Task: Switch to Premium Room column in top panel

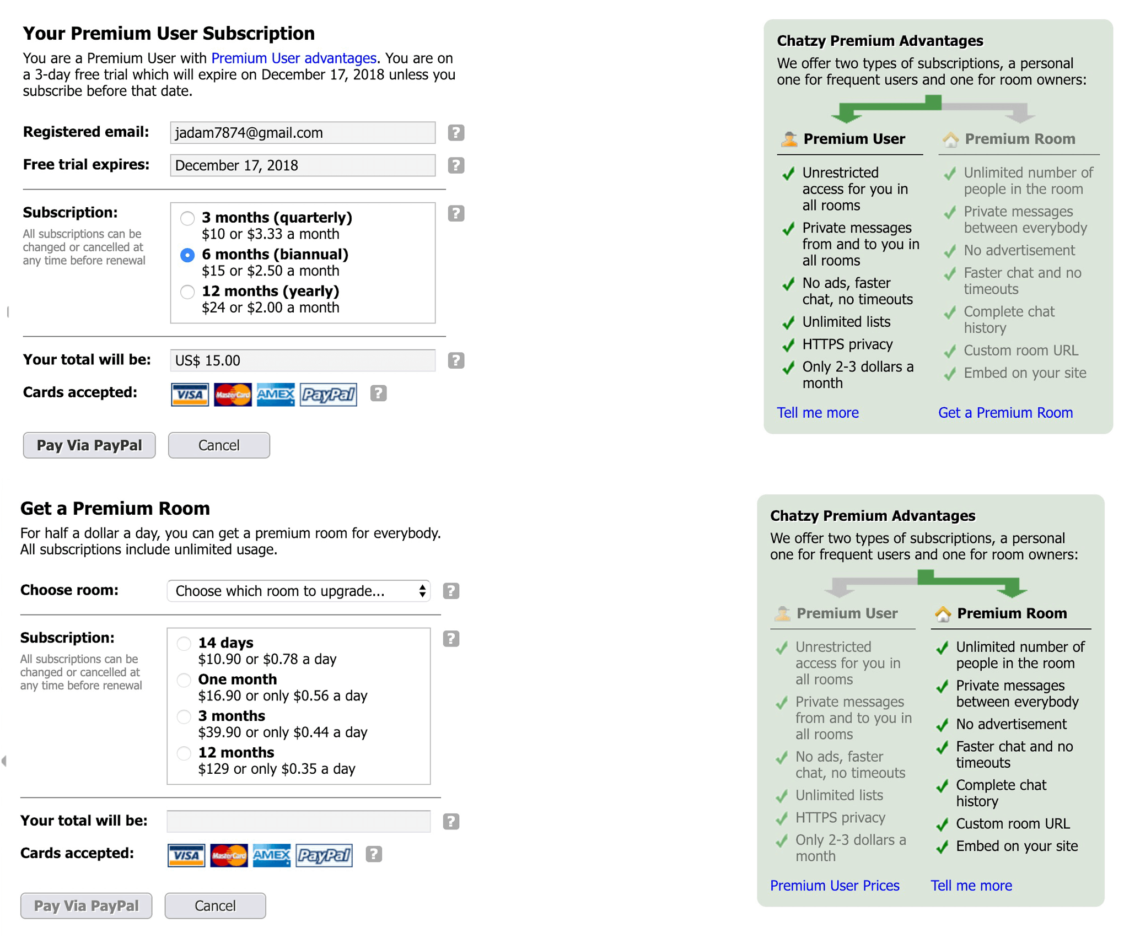Action: [x=1019, y=139]
